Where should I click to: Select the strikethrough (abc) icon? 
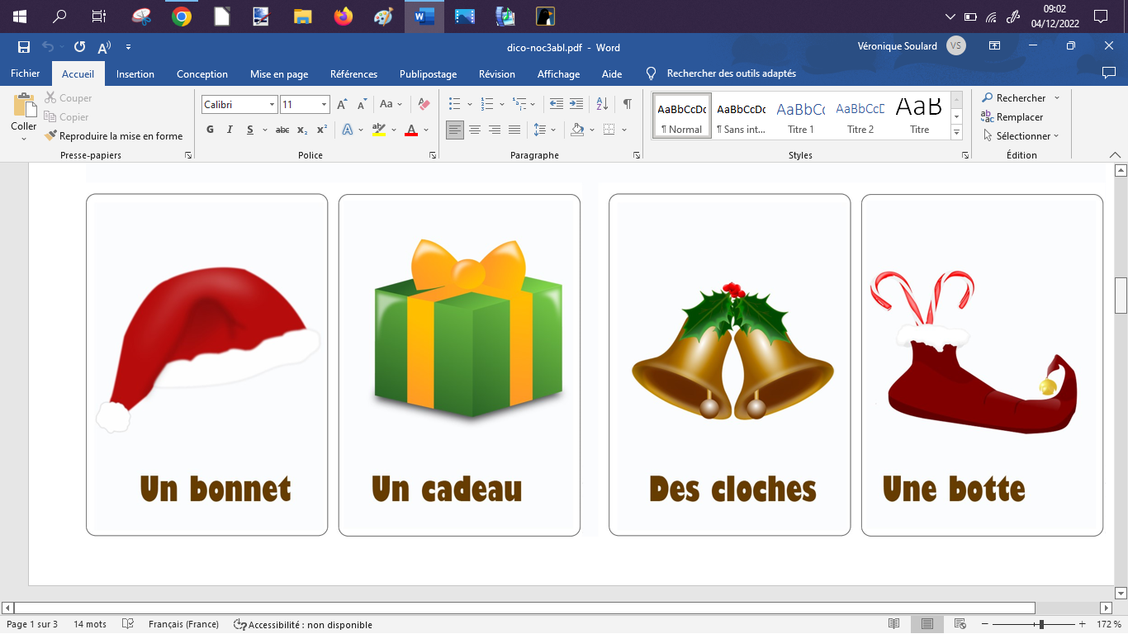(x=282, y=130)
